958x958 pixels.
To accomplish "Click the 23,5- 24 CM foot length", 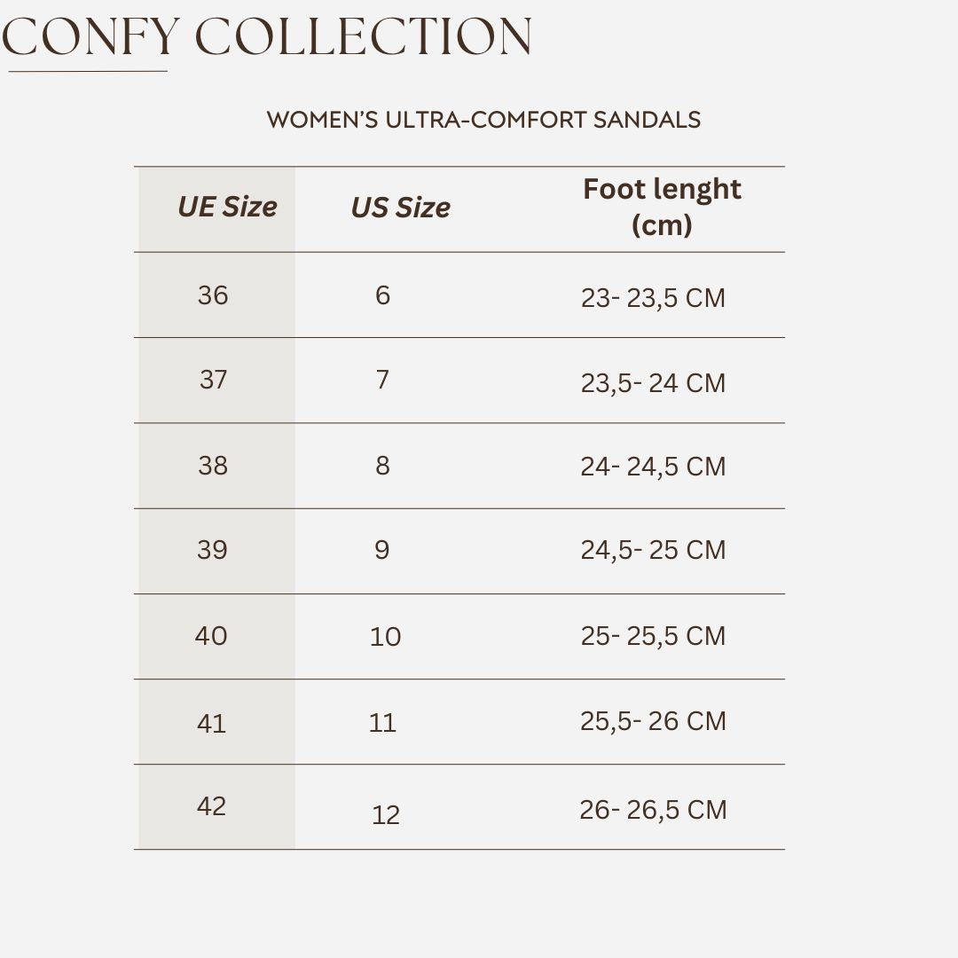I will (x=653, y=383).
